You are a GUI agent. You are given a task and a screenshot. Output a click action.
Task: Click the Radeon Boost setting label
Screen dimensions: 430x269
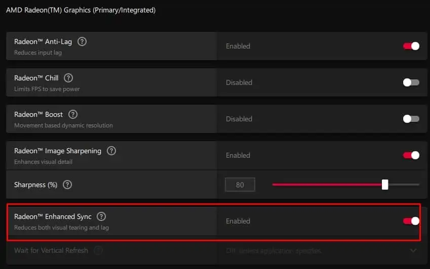point(38,114)
